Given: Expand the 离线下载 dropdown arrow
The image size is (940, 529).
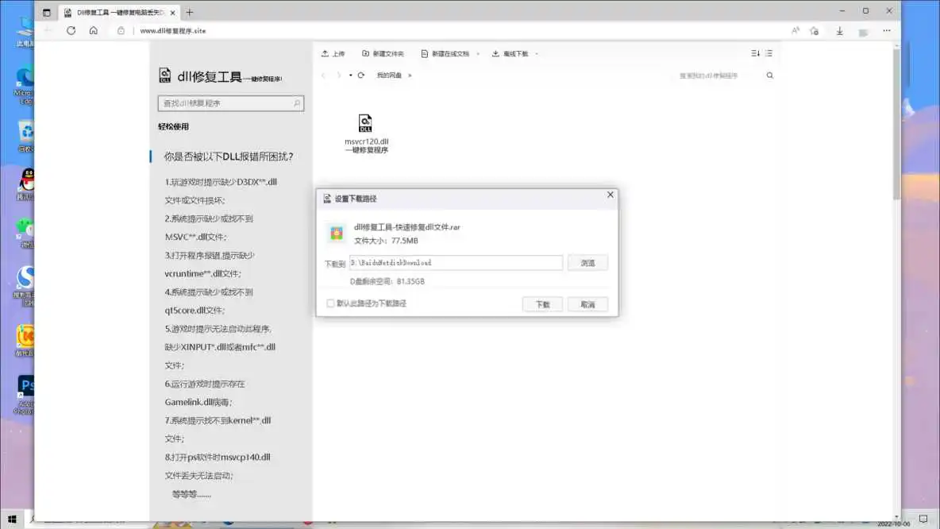Looking at the screenshot, I should click(x=537, y=54).
